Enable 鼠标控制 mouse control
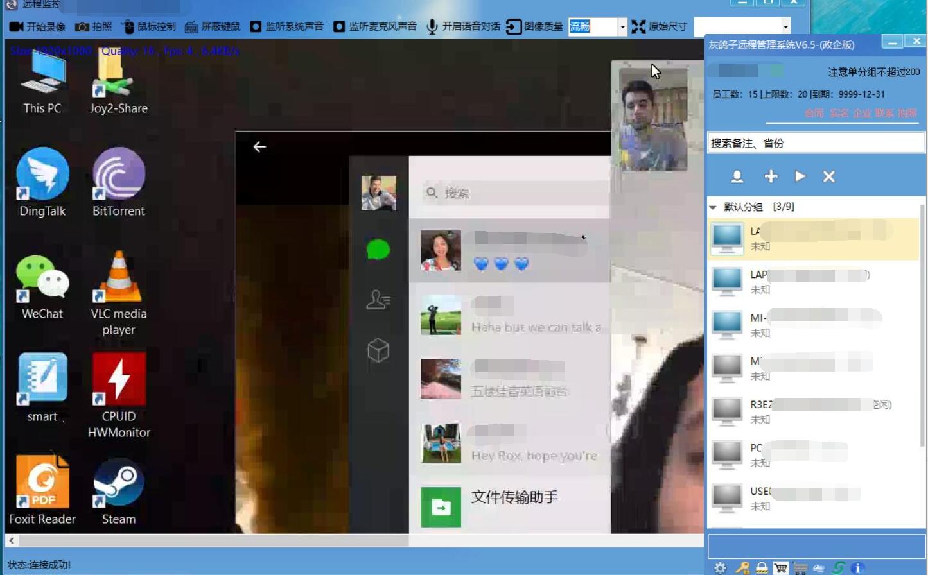 pos(149,26)
